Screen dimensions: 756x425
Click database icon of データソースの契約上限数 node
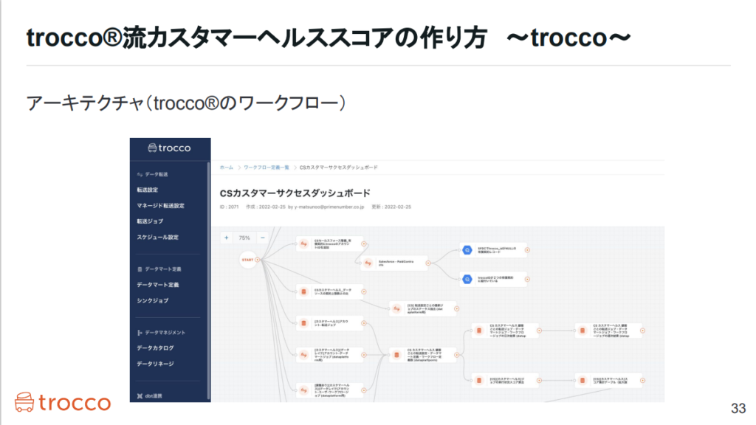[303, 291]
